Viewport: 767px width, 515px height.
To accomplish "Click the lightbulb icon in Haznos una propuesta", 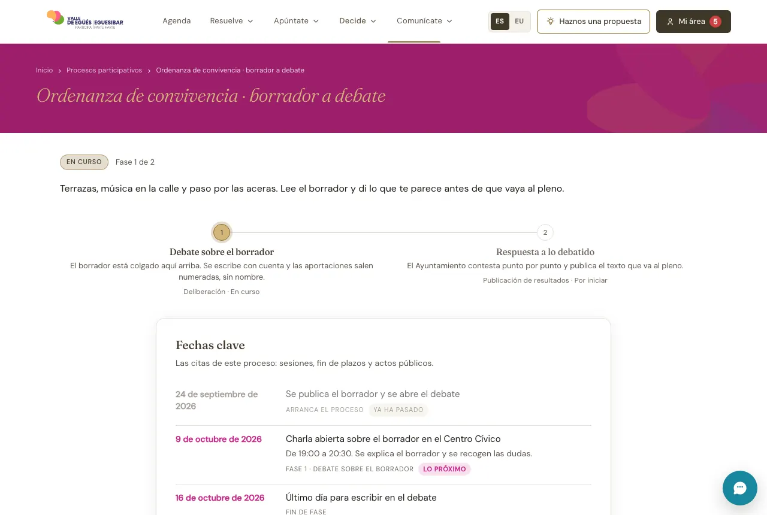I will tap(551, 22).
